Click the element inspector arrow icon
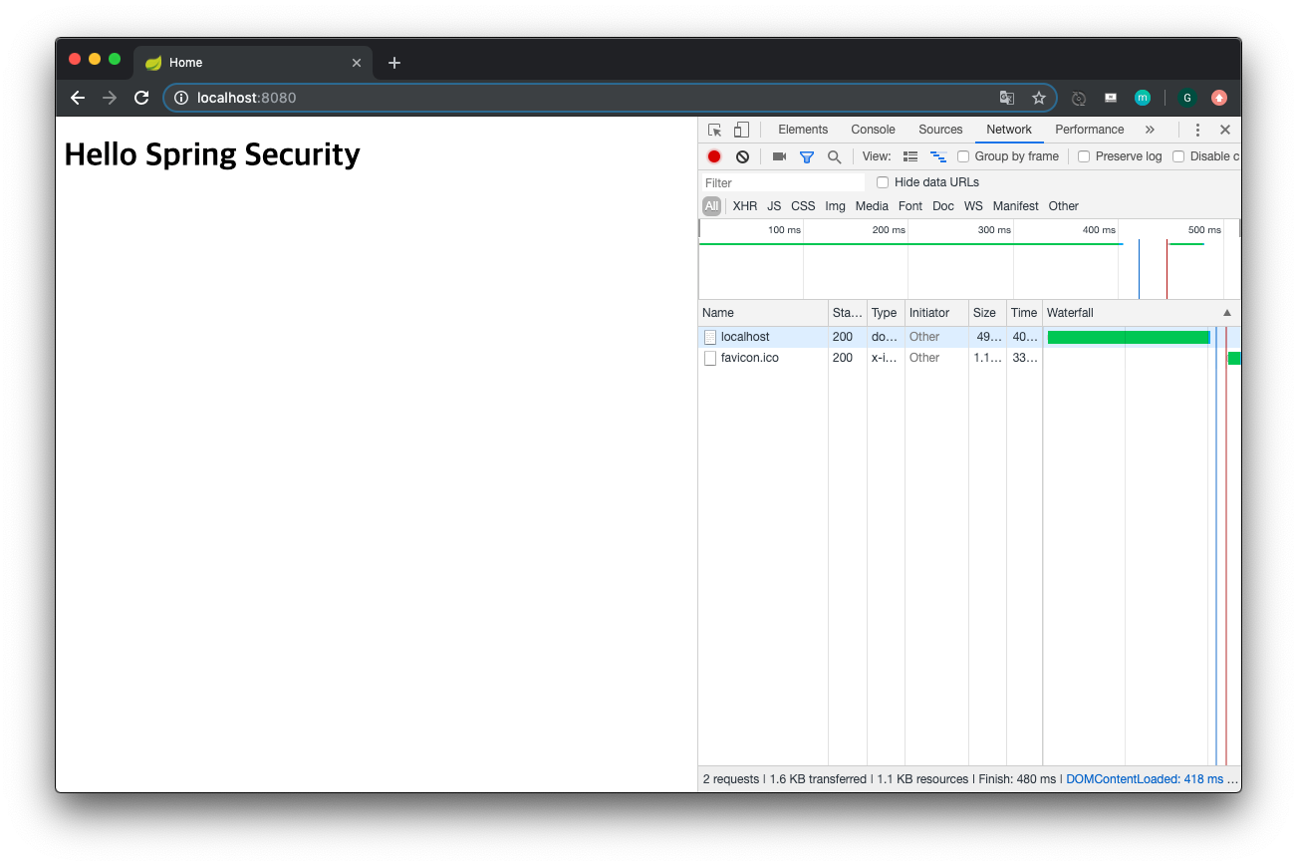1297x866 pixels. pos(714,130)
